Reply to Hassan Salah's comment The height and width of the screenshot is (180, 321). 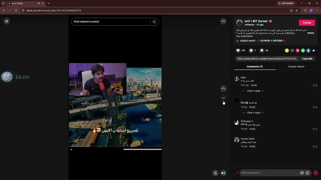pyautogui.click(x=252, y=146)
